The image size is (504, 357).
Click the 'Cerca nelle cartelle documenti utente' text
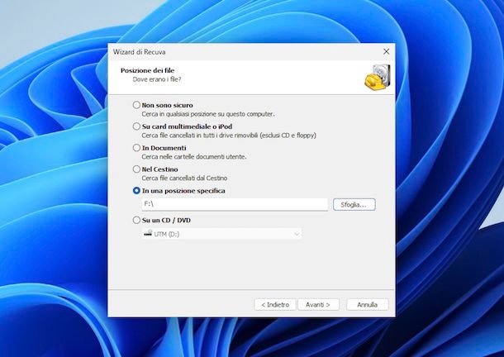point(194,157)
